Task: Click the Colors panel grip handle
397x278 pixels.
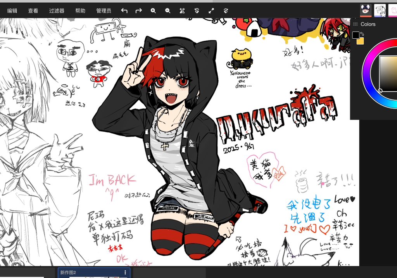Action: [355, 24]
